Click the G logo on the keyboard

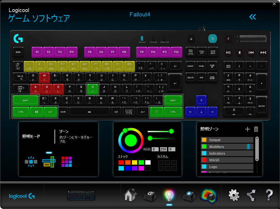[x=18, y=39]
